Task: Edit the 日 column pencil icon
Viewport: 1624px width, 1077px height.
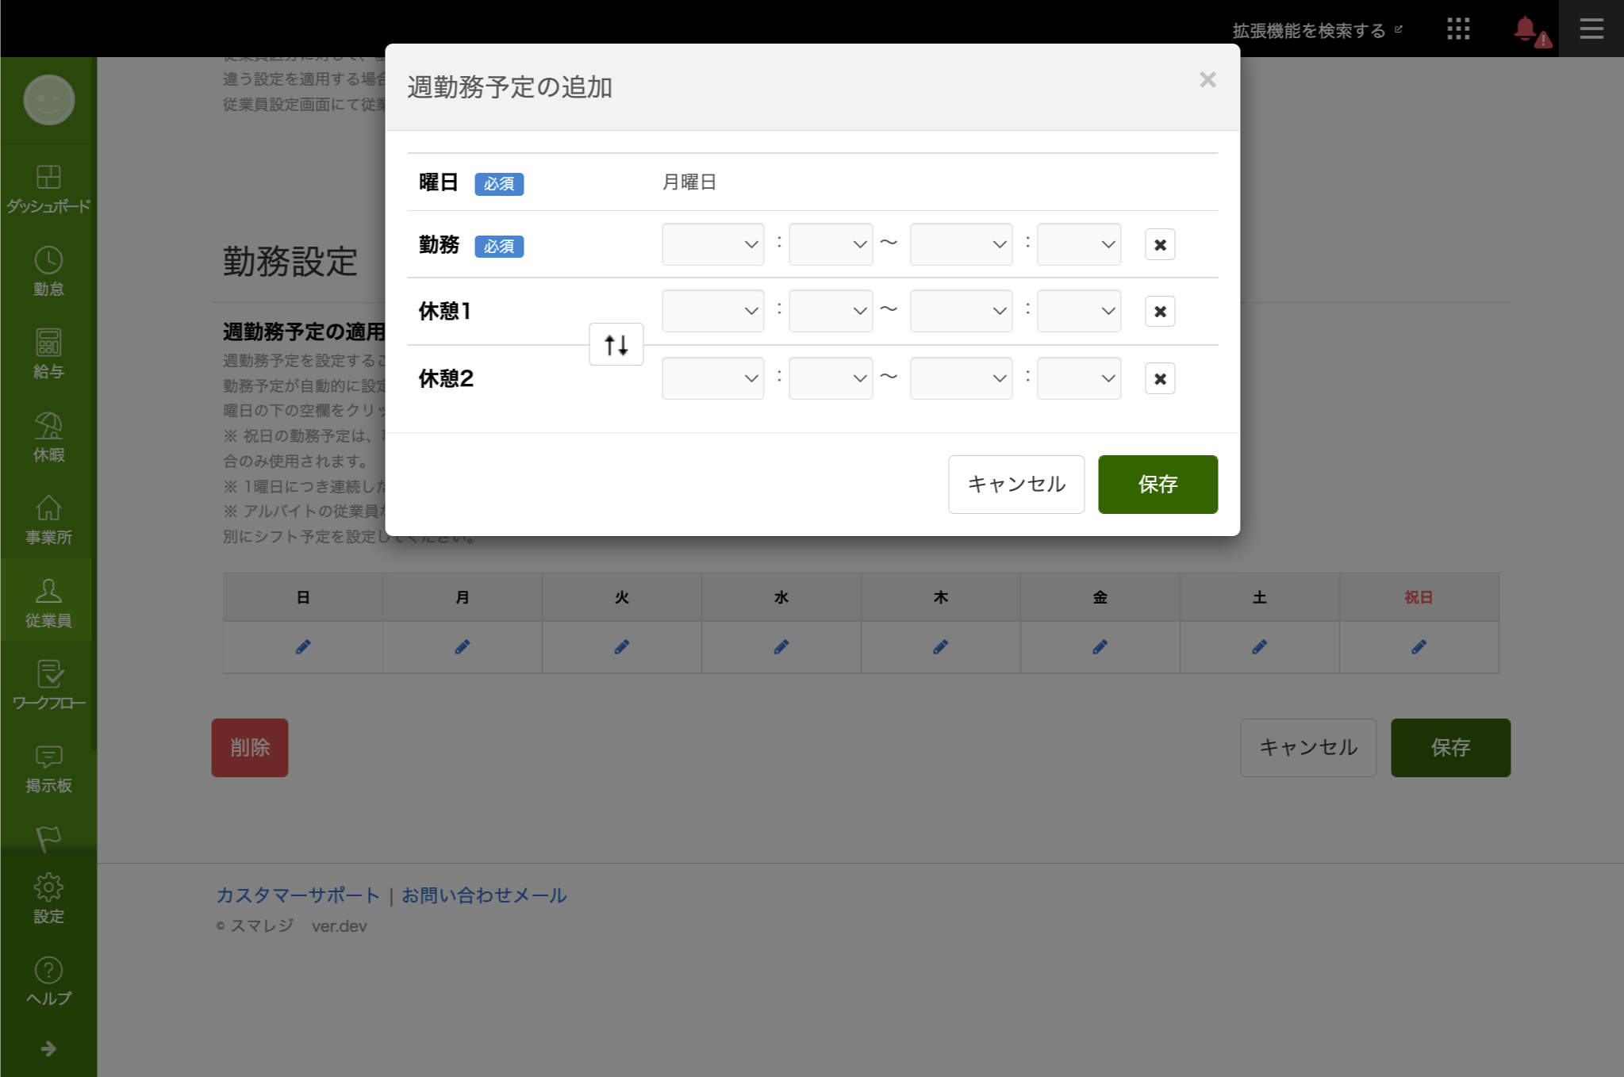Action: (x=303, y=647)
